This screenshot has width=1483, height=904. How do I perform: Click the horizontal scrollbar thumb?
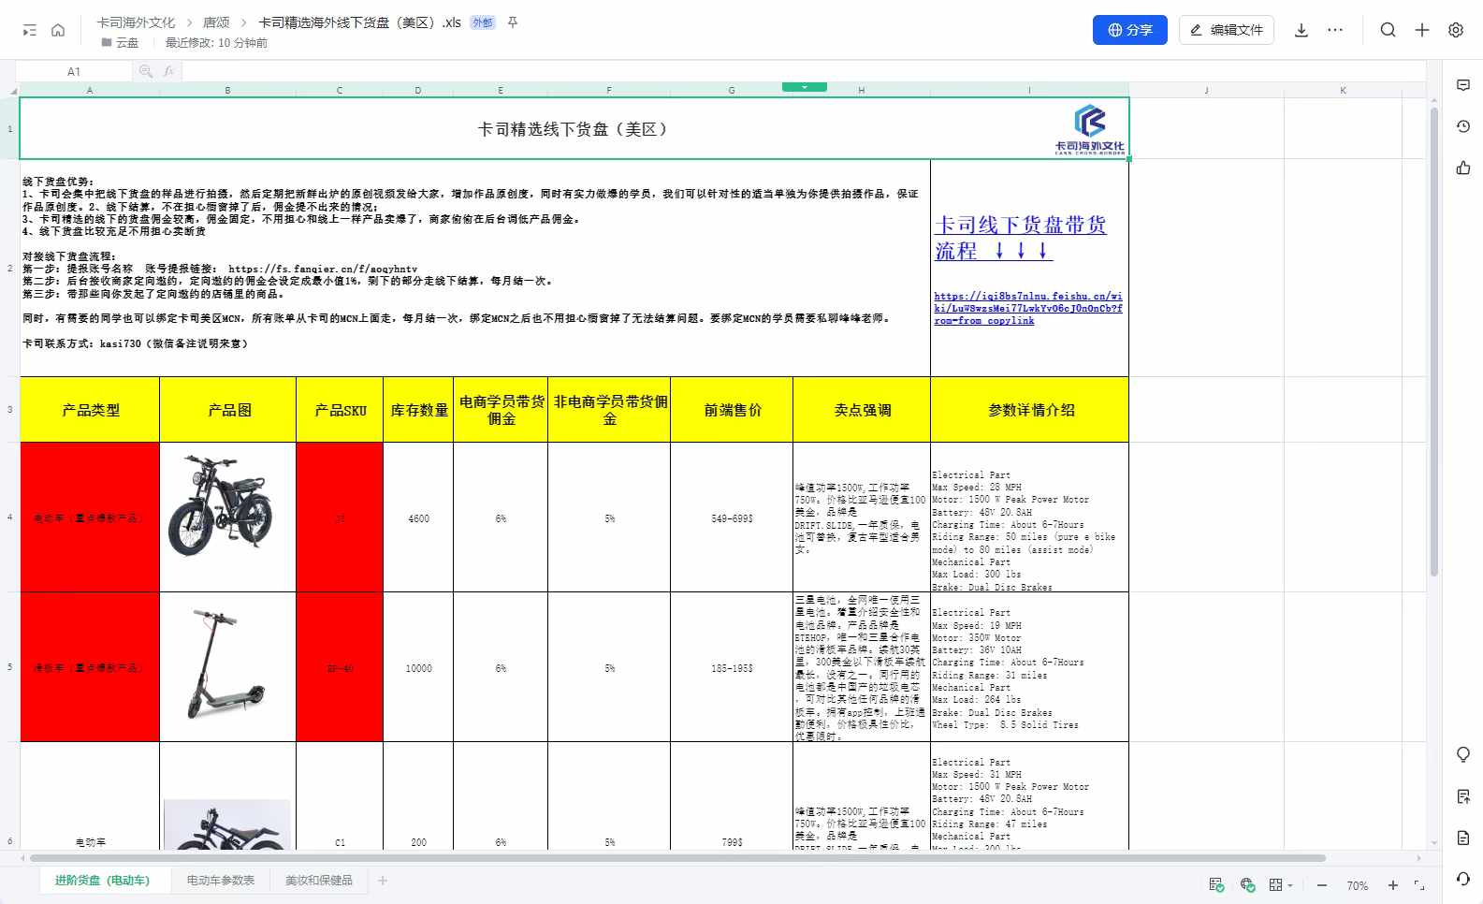click(x=677, y=857)
